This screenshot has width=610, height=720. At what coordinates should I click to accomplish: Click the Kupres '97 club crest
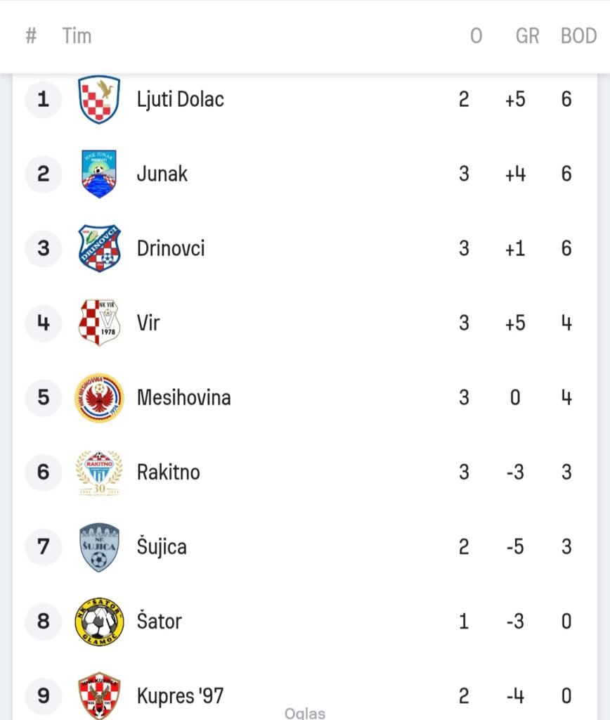click(x=99, y=695)
